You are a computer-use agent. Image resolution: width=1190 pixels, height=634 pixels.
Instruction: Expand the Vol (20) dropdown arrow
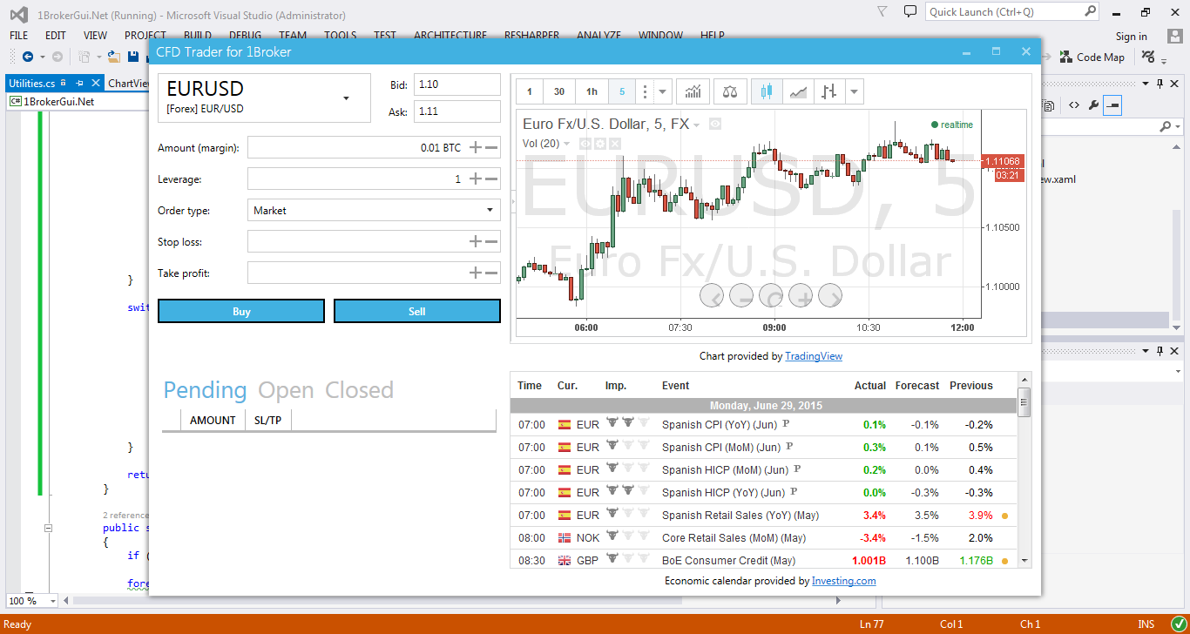tap(567, 144)
